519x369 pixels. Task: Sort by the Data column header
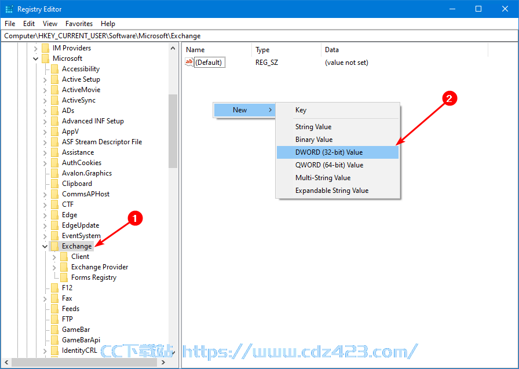[x=404, y=50]
